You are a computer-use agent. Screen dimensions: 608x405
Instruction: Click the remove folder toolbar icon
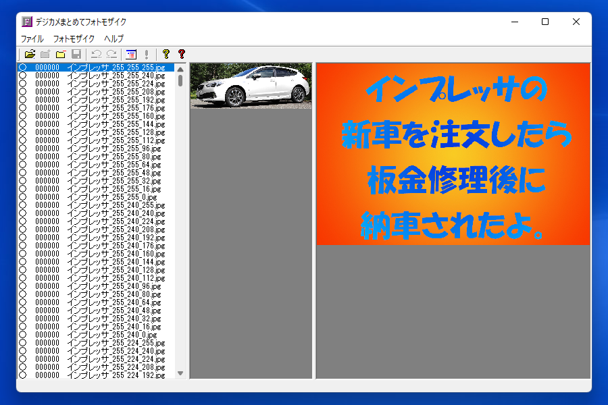pyautogui.click(x=61, y=54)
